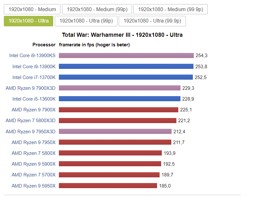The width and height of the screenshot is (253, 204).
Task: Click the red bar for Ryzen 7 5700X
Action: (x=109, y=175)
